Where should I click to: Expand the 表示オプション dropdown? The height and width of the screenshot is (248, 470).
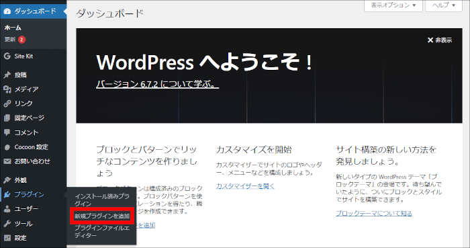pyautogui.click(x=393, y=5)
